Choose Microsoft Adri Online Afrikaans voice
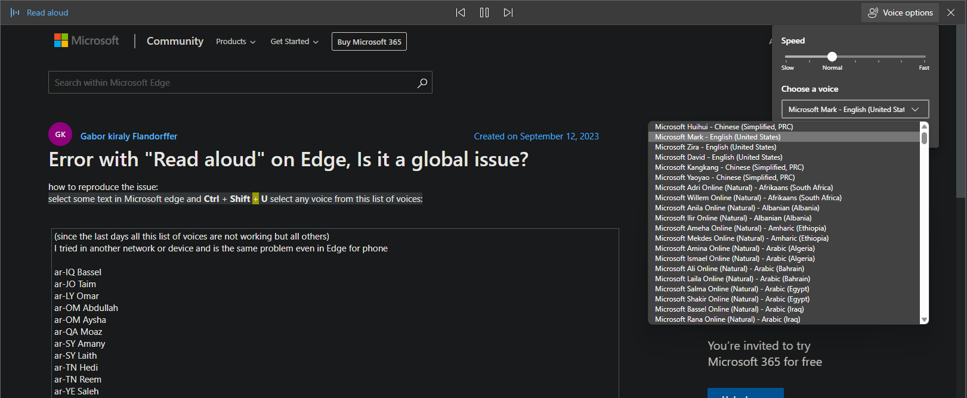This screenshot has width=967, height=398. pos(785,188)
